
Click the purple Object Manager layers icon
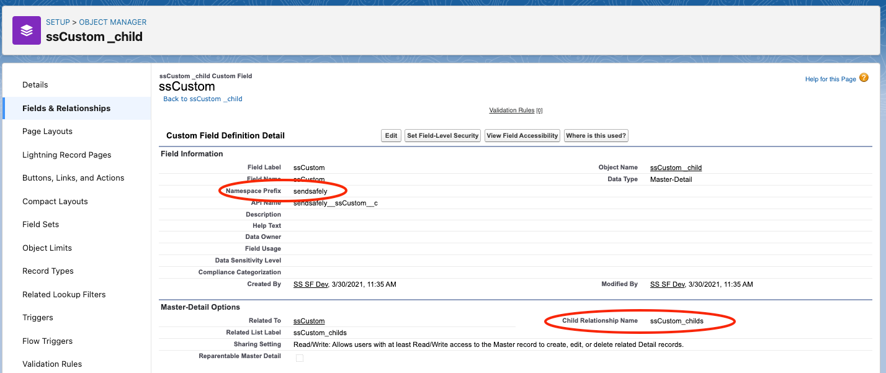27,30
